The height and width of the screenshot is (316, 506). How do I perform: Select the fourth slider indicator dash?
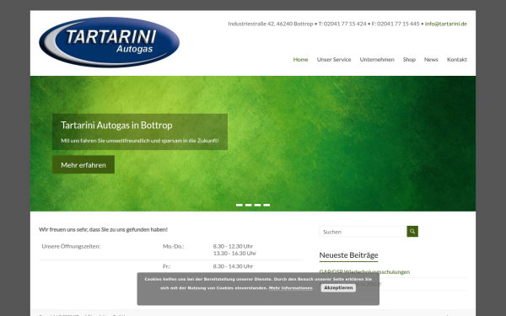tap(266, 205)
